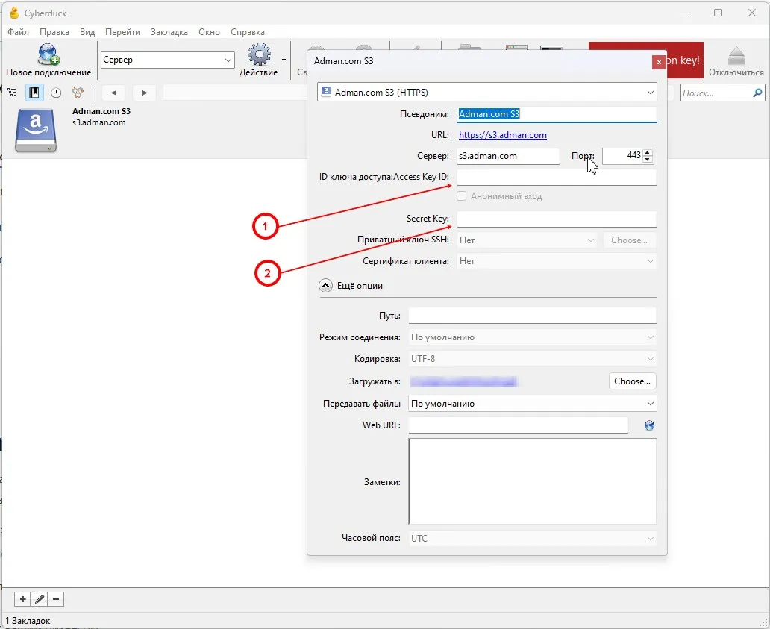The height and width of the screenshot is (629, 770).
Task: Increase the port number stepper
Action: [x=648, y=152]
